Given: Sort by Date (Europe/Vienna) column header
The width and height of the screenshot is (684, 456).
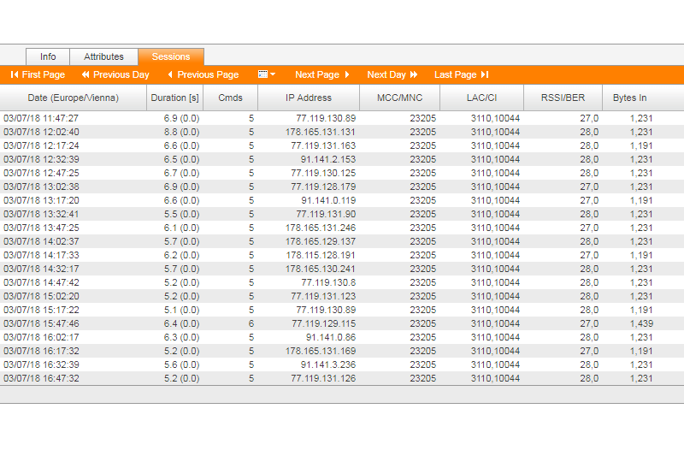Looking at the screenshot, I should pos(74,98).
